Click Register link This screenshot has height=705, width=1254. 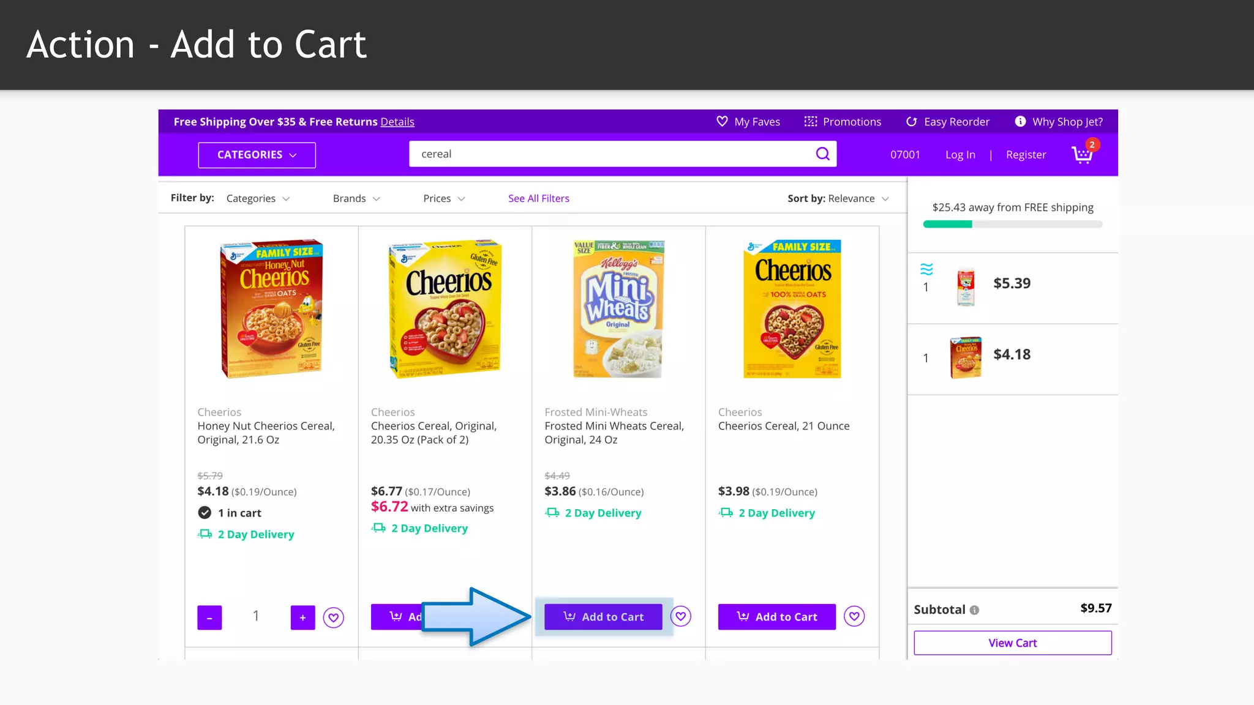(x=1026, y=155)
